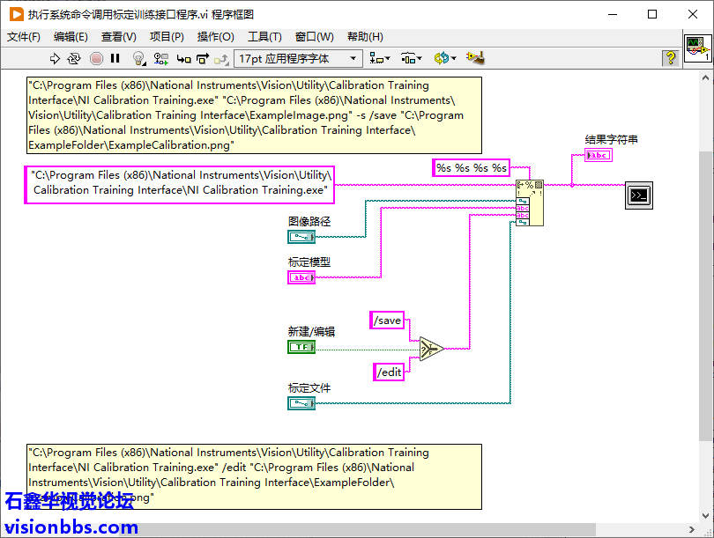The width and height of the screenshot is (714, 538).
Task: Maximize the block diagram window
Action: (652, 15)
